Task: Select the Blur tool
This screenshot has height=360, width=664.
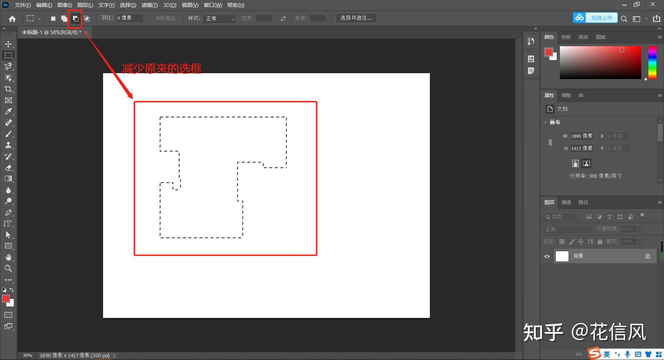Action: pos(8,190)
